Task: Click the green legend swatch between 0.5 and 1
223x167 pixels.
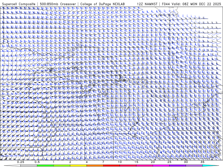Action: tap(45, 166)
